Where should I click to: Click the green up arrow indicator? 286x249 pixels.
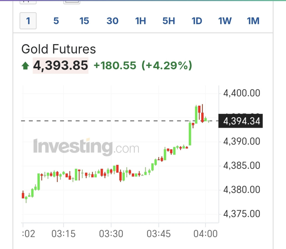pyautogui.click(x=25, y=66)
